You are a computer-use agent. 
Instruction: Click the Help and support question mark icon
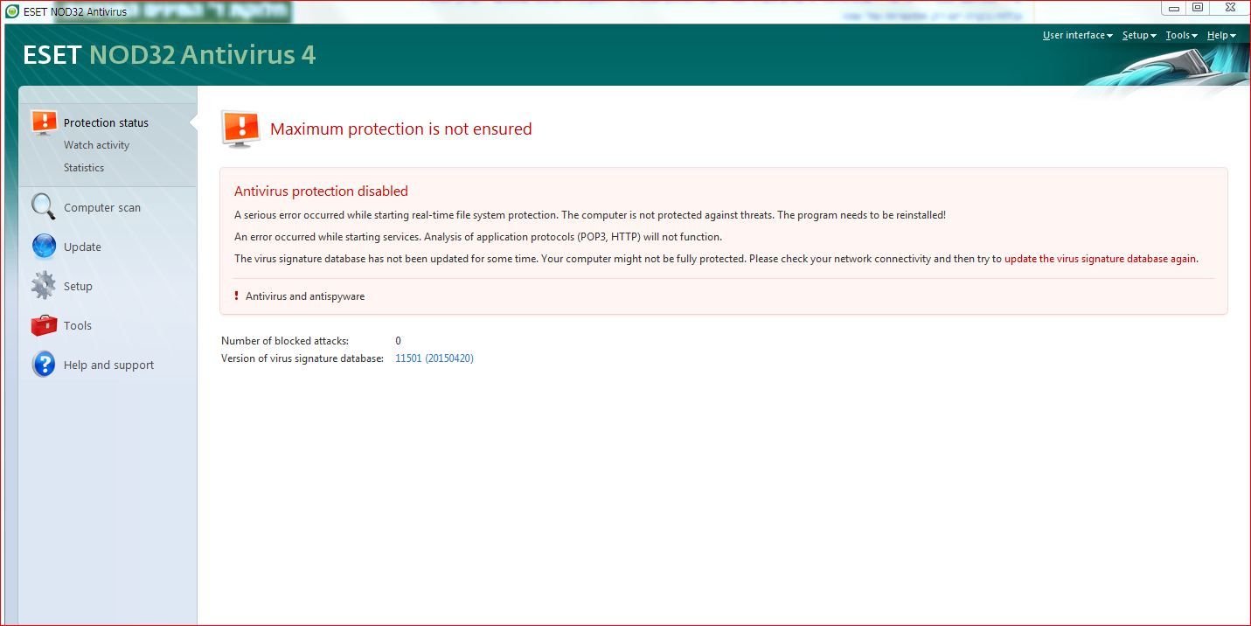(44, 365)
